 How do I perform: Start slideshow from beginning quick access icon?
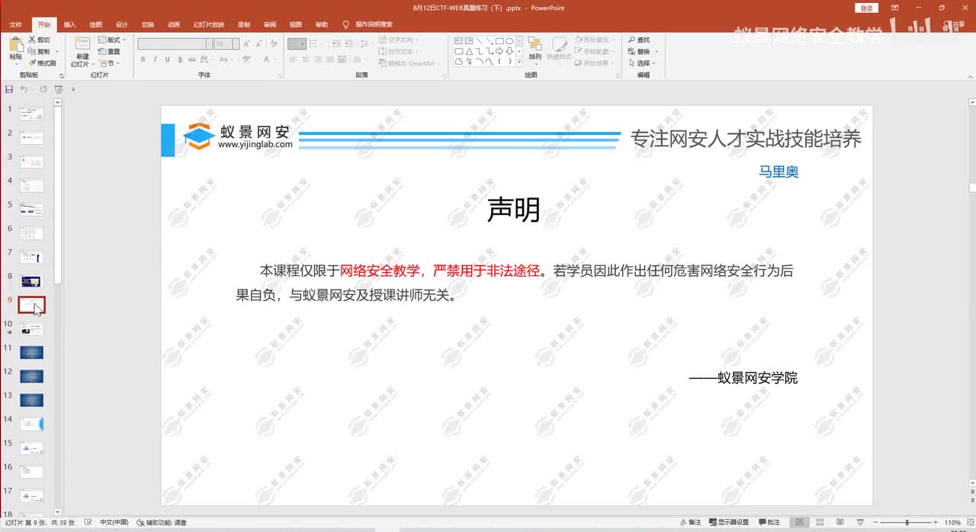click(59, 89)
